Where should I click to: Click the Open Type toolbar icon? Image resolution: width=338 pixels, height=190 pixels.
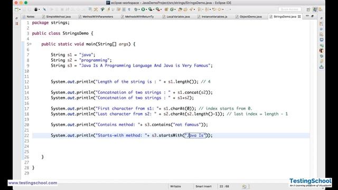click(180, 9)
